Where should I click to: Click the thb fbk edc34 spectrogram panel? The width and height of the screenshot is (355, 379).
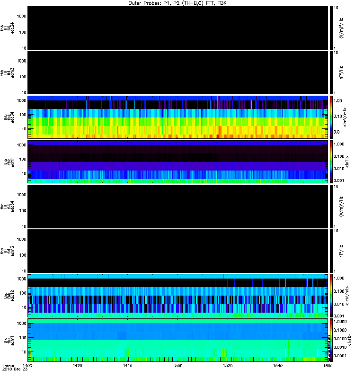pyautogui.click(x=178, y=117)
